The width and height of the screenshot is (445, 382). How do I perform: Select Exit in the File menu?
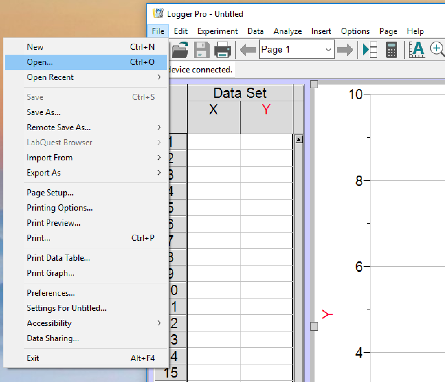coord(86,358)
